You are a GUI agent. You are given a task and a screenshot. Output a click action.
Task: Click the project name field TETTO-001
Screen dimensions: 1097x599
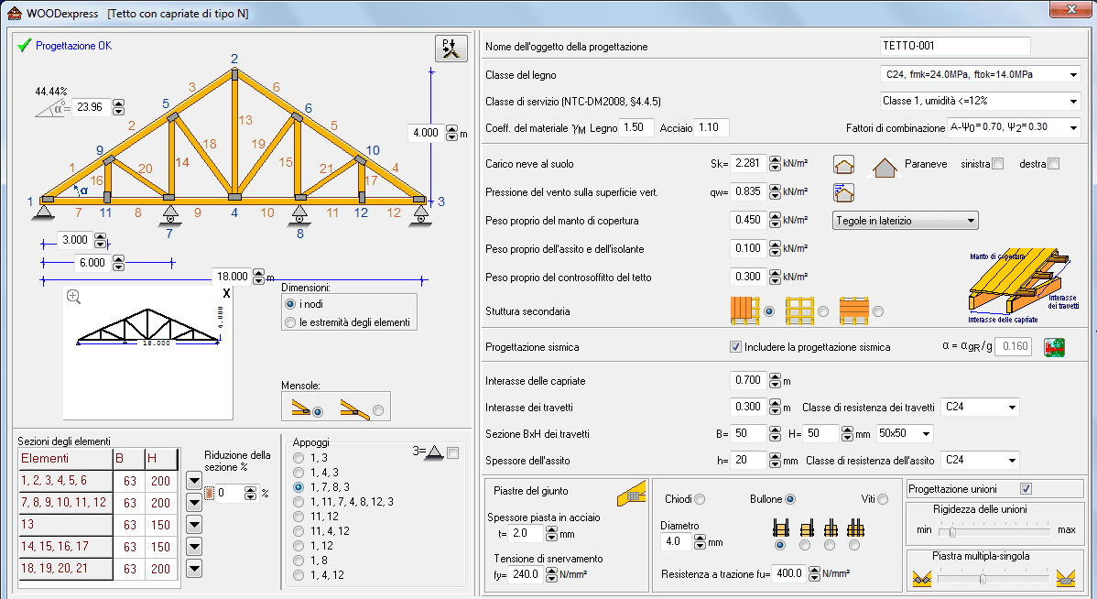click(x=955, y=46)
